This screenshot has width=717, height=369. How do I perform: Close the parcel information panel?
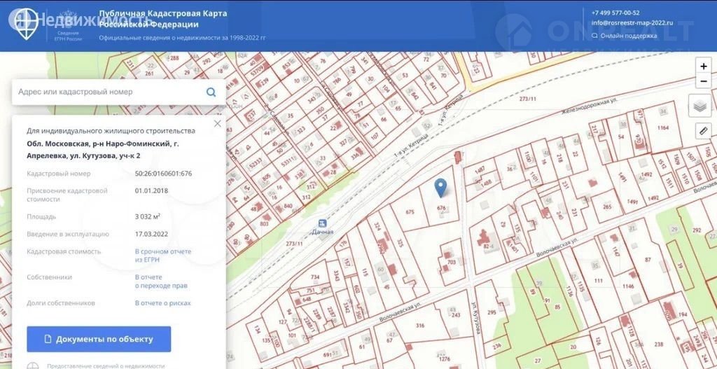[x=217, y=123]
